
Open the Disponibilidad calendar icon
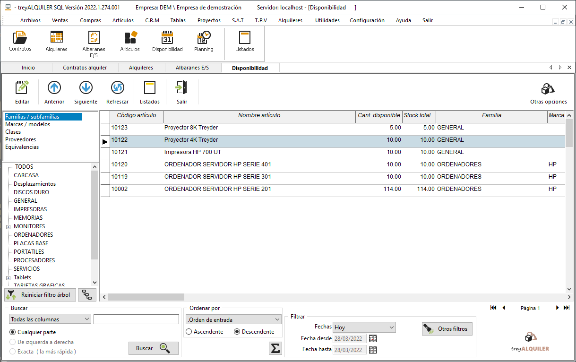coord(167,38)
